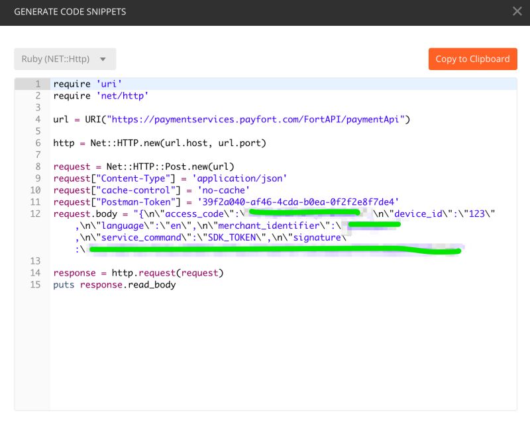Open the Ruby (NET::Http) language dropdown

(64, 59)
